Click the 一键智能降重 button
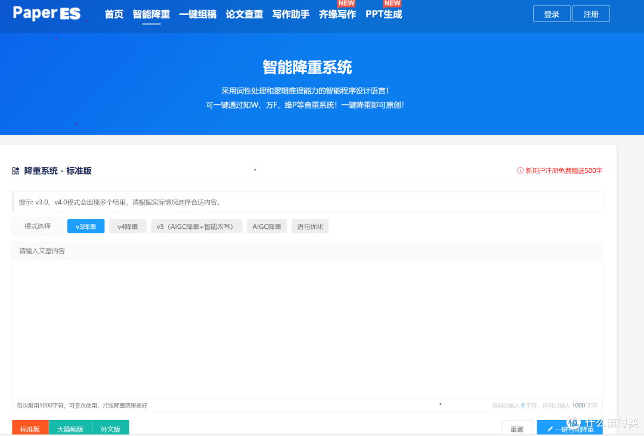Screen dimensions: 644x436 click(x=569, y=429)
